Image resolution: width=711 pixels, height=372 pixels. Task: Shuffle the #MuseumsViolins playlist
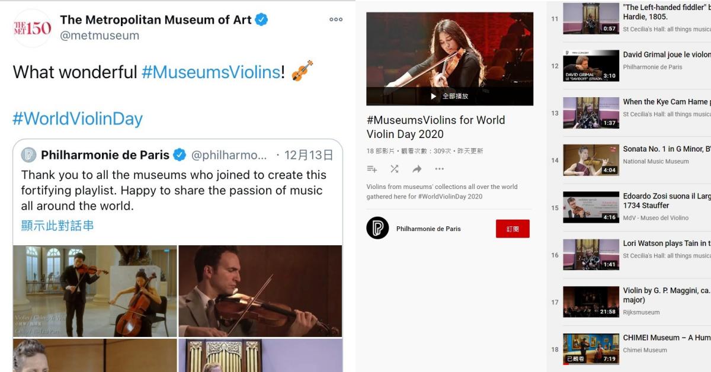tap(395, 169)
